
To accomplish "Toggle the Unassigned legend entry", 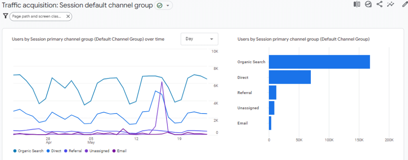I will [x=96, y=151].
